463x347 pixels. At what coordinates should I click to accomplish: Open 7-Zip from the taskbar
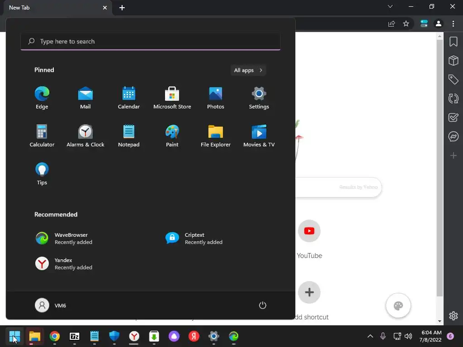[x=75, y=336]
